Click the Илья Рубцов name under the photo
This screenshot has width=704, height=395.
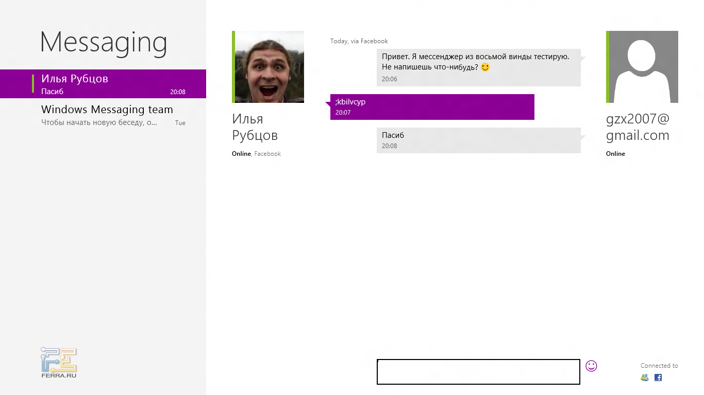(x=255, y=127)
